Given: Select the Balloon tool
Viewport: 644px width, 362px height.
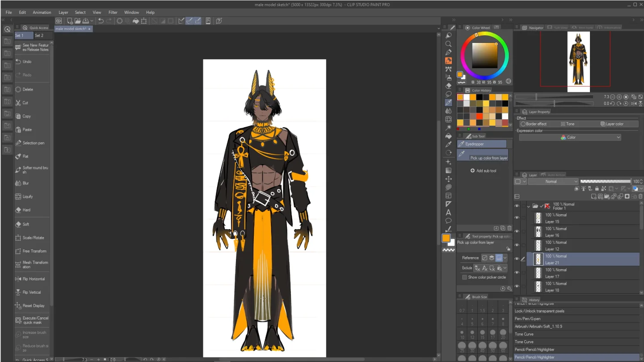Looking at the screenshot, I should [x=448, y=221].
